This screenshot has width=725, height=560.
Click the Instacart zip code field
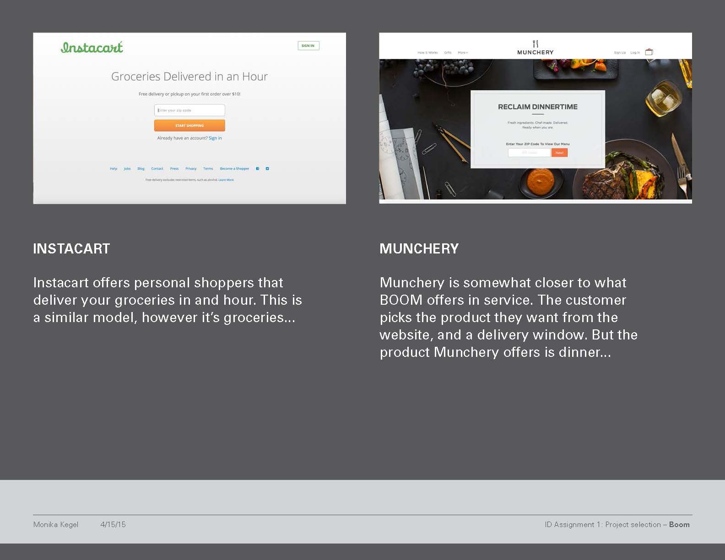pos(189,110)
